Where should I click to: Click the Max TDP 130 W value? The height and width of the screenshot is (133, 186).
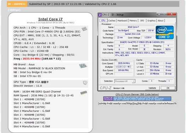151,30
